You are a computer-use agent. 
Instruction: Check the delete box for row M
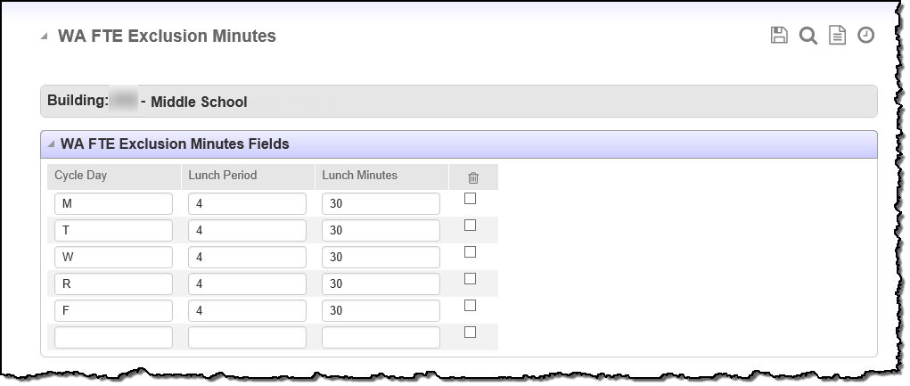[471, 199]
